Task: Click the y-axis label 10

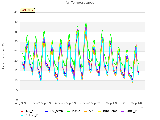Action: click(x=16, y=80)
